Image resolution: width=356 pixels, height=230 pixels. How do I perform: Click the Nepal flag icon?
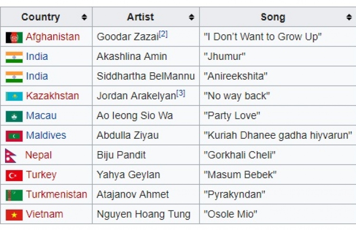point(10,156)
